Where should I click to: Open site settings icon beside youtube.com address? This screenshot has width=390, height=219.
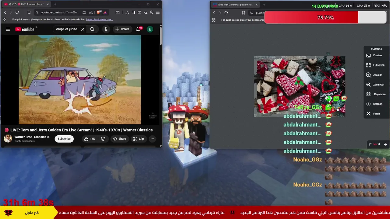click(37, 12)
